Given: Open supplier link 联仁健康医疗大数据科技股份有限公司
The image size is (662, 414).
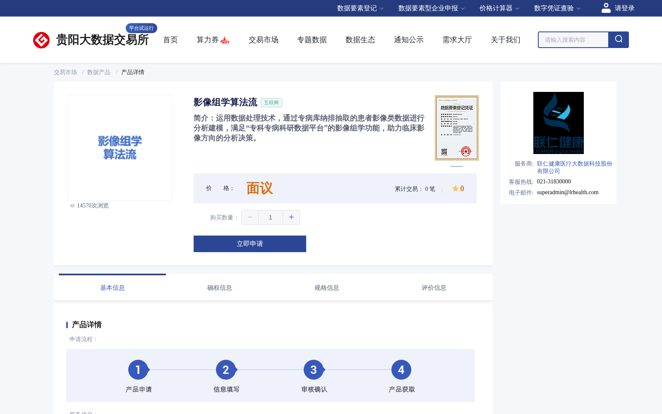Looking at the screenshot, I should tap(575, 167).
